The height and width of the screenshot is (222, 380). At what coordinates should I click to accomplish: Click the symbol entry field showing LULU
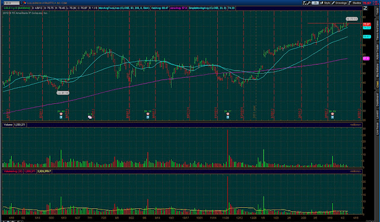[11, 3]
